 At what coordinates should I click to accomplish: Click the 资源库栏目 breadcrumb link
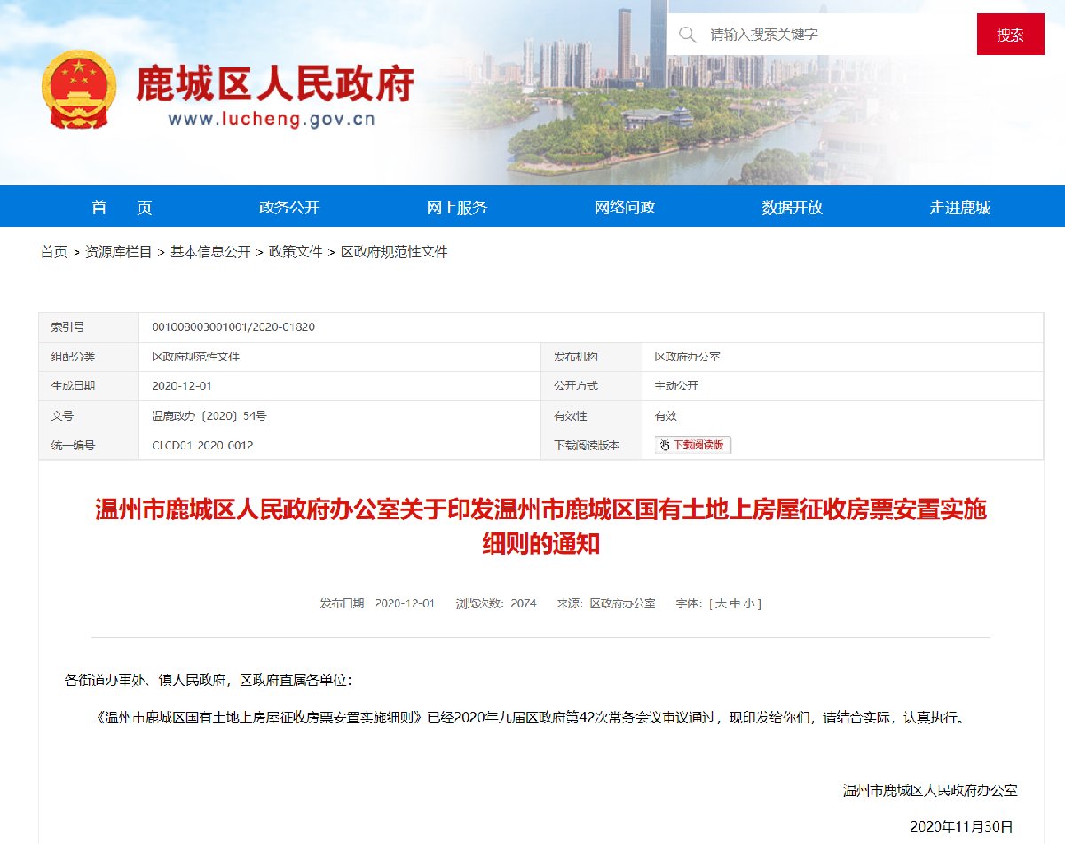[119, 252]
